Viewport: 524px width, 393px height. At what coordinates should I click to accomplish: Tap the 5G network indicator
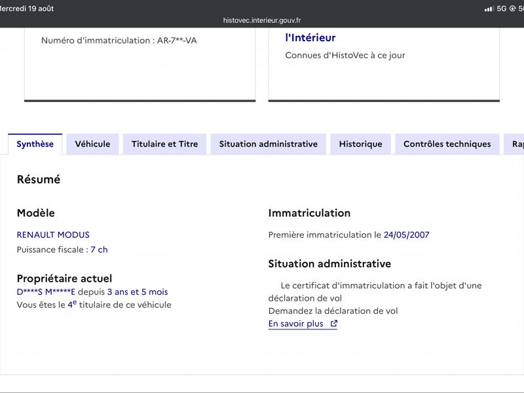click(x=502, y=9)
